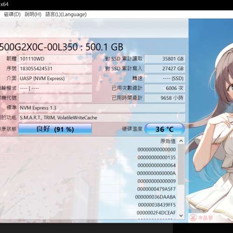
Task: Click the transfer mode field ---- | ----
Action: (x=55, y=88)
